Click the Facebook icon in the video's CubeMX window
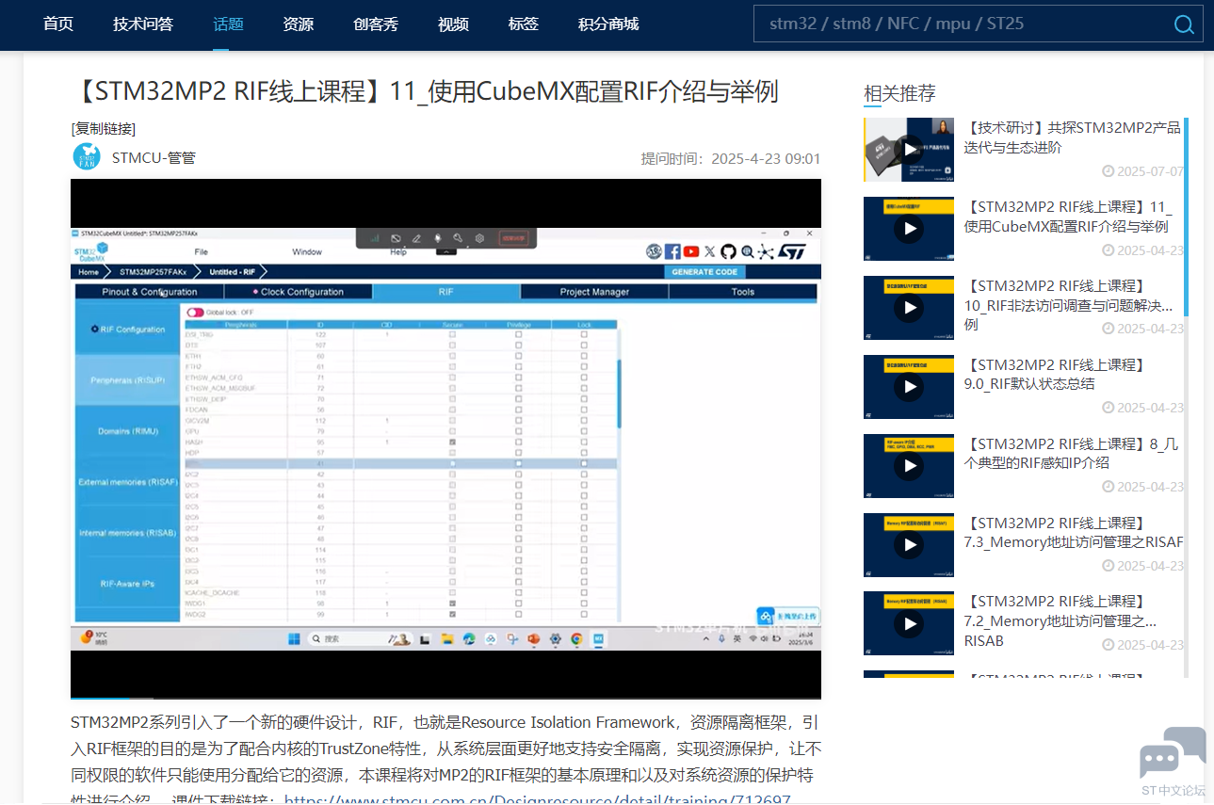The height and width of the screenshot is (805, 1214). (672, 251)
